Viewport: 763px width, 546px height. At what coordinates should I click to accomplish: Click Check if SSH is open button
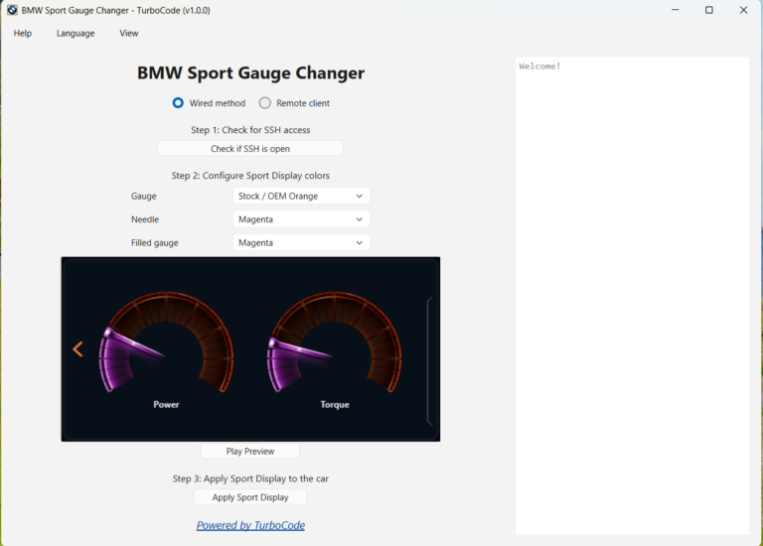(250, 148)
